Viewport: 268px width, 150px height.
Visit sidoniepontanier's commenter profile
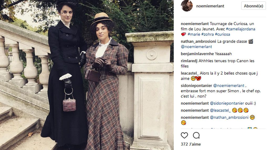pos(196,86)
